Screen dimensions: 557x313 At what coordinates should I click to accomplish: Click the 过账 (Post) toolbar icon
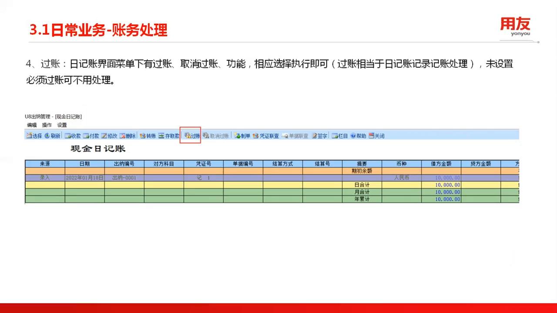(191, 136)
